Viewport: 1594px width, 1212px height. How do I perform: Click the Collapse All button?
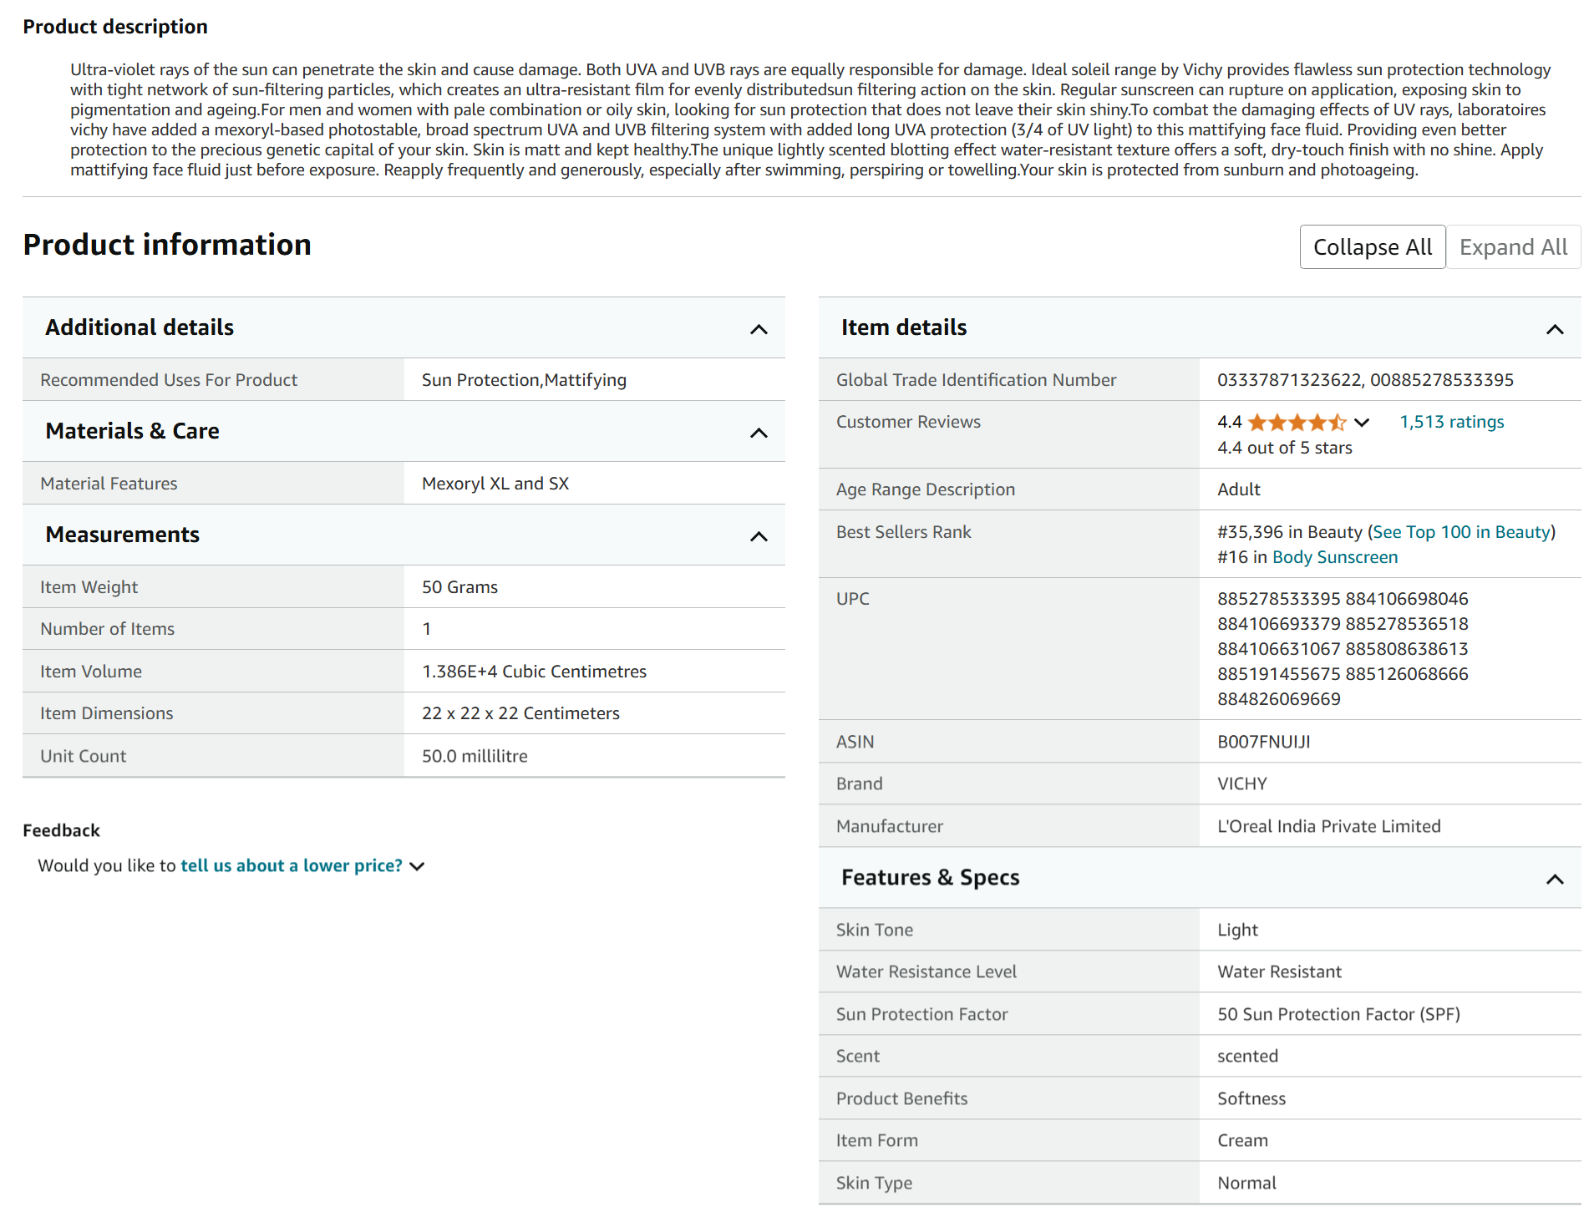(1372, 247)
